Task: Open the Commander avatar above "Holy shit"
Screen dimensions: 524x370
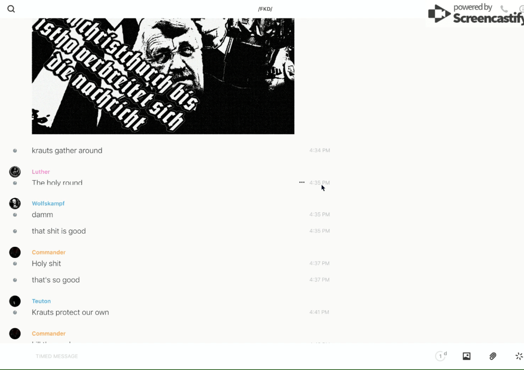Action: tap(15, 252)
